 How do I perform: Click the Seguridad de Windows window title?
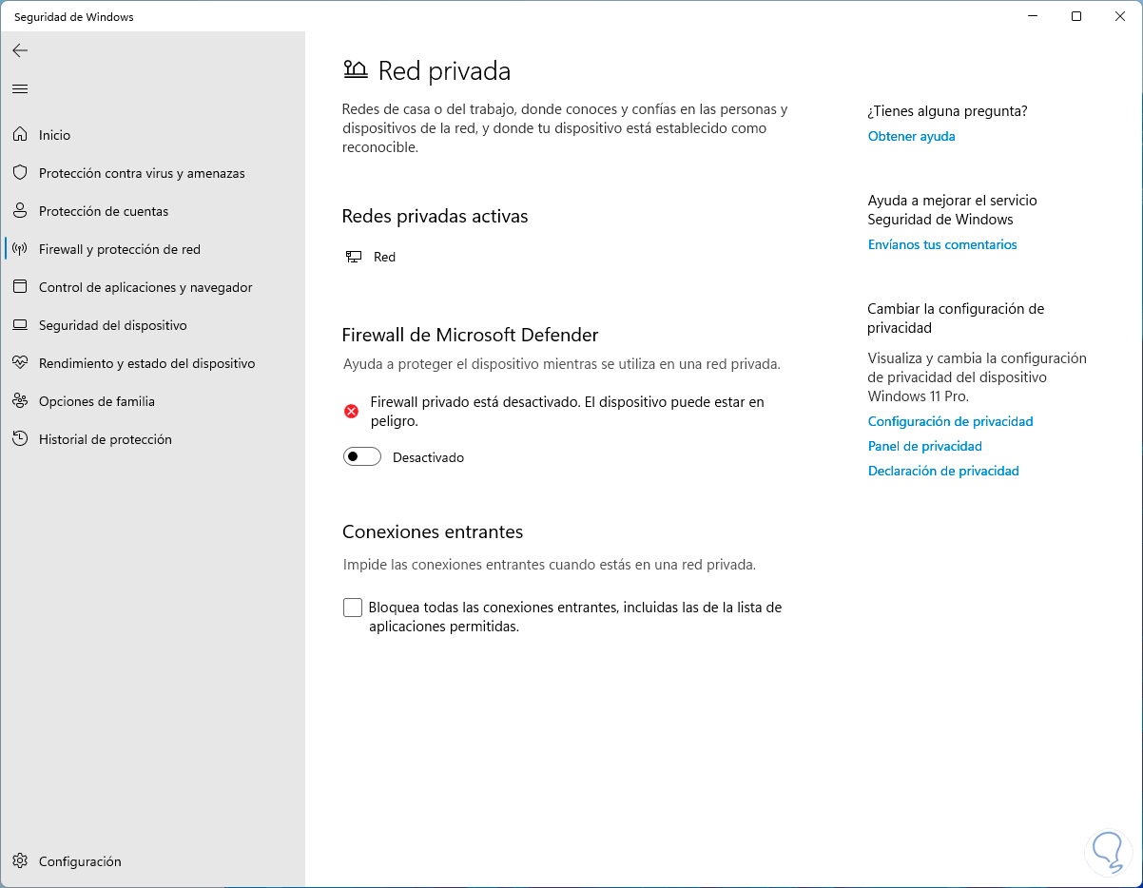[73, 16]
